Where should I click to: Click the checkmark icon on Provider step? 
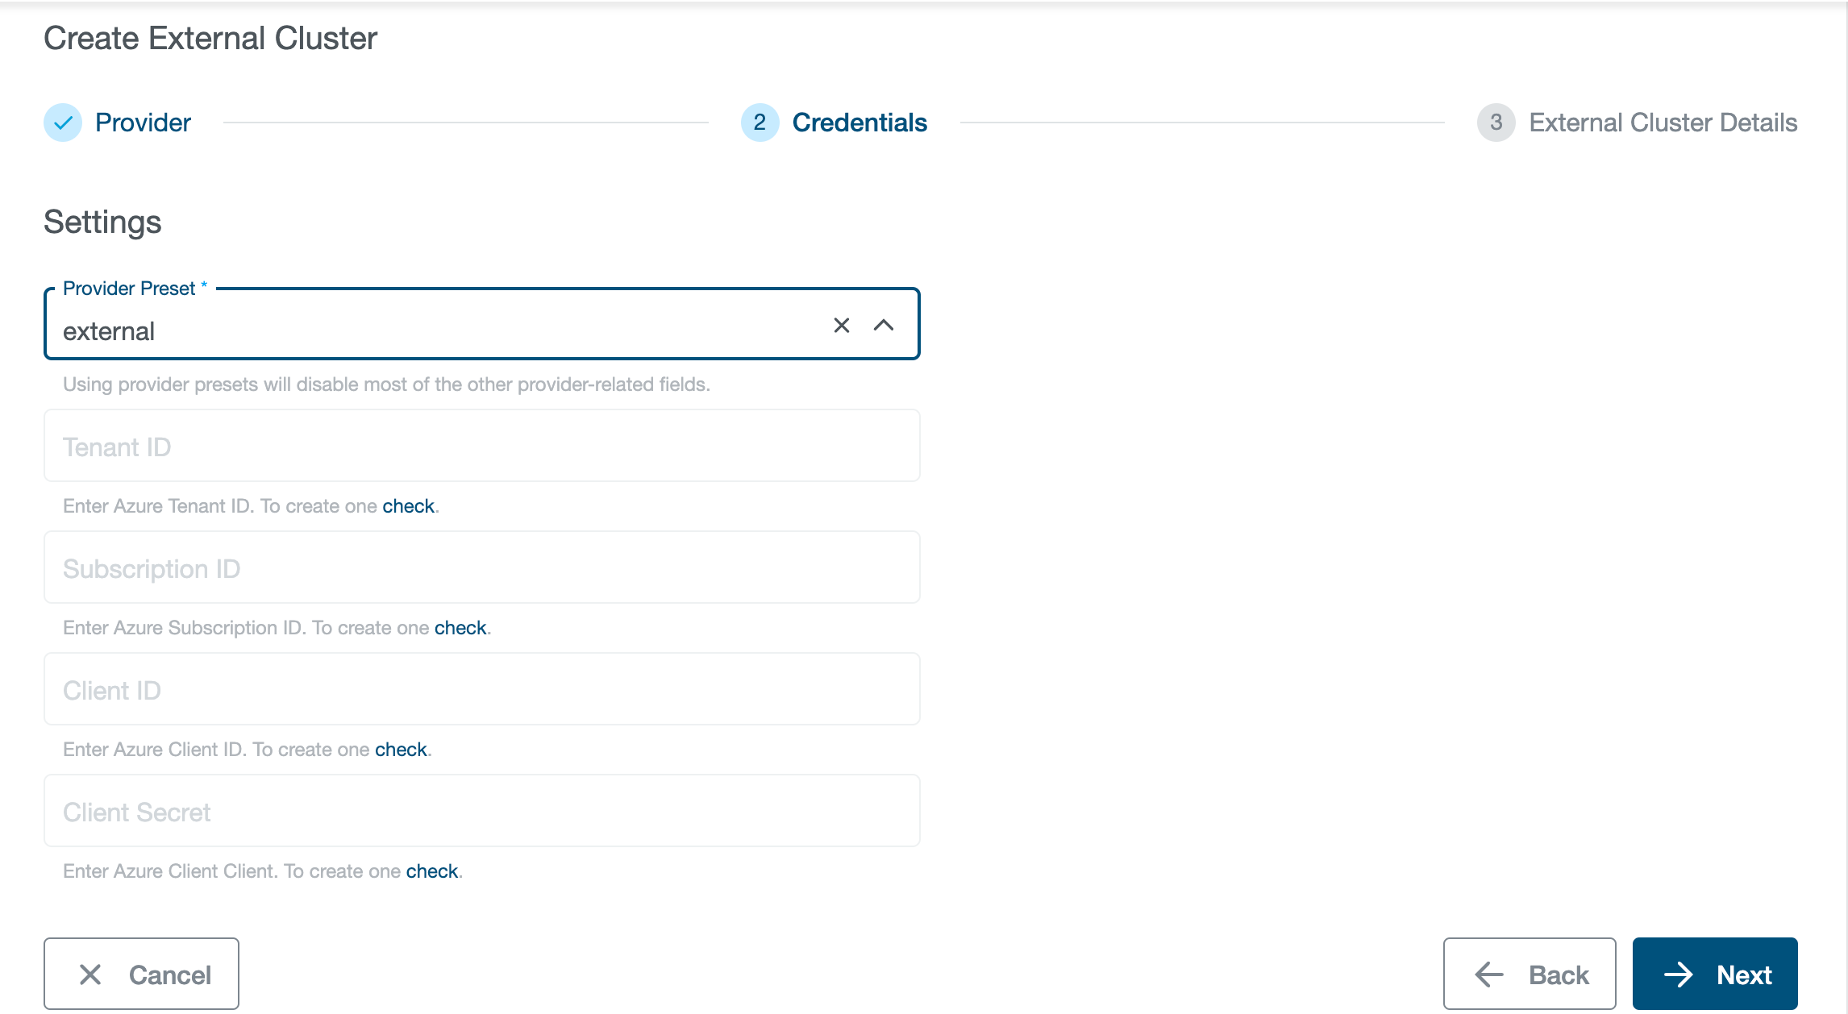[62, 121]
